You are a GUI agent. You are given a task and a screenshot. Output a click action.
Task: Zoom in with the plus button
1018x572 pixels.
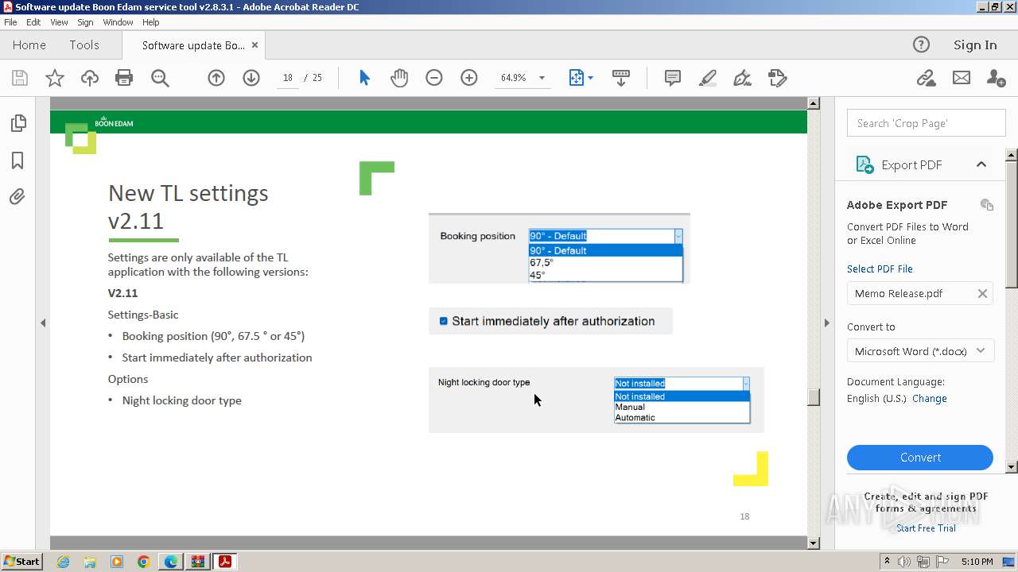[469, 78]
